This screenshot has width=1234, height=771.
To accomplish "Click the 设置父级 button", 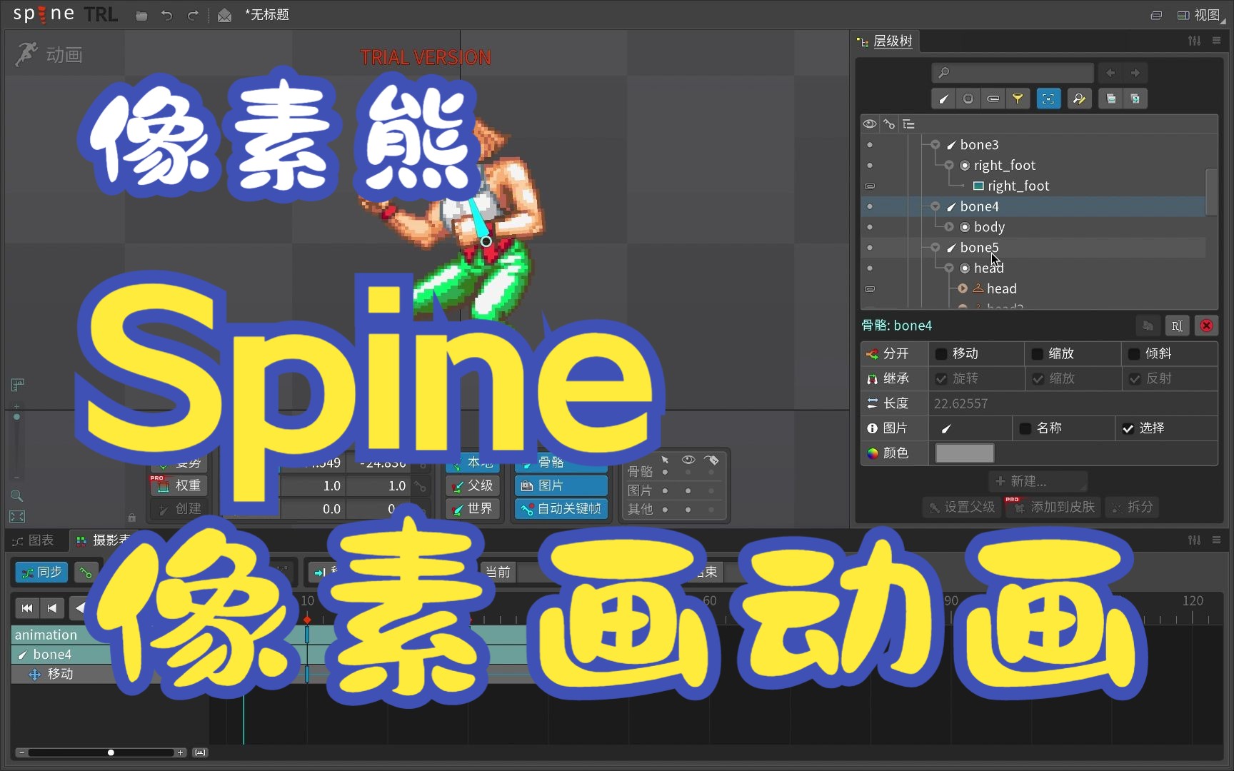I will [x=961, y=508].
